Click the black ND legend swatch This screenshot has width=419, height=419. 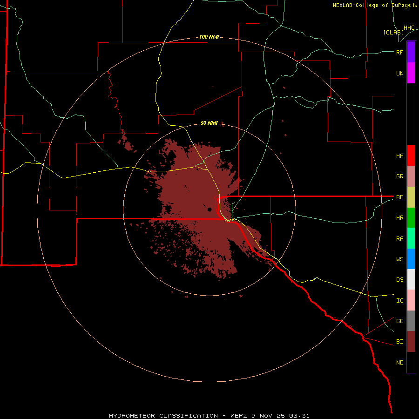(411, 362)
